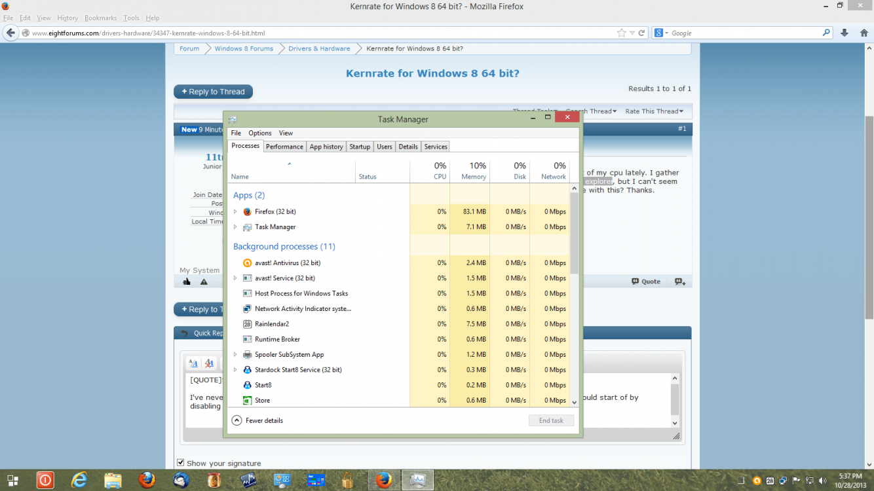Screen dimensions: 874x491
Task: Click the Stardock Start8 Service process icon
Action: point(247,370)
